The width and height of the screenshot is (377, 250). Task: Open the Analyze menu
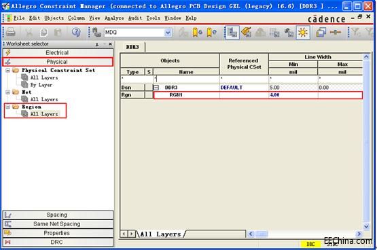114,18
